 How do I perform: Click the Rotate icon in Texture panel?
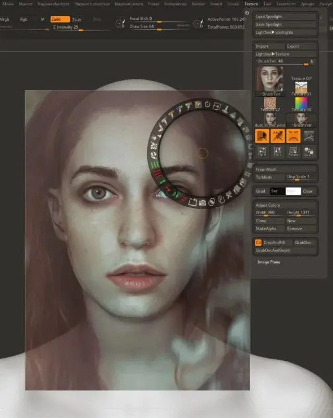point(293,151)
